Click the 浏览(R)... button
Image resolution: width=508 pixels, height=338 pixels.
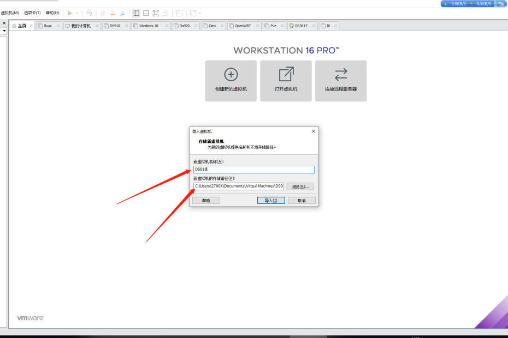pyautogui.click(x=300, y=186)
